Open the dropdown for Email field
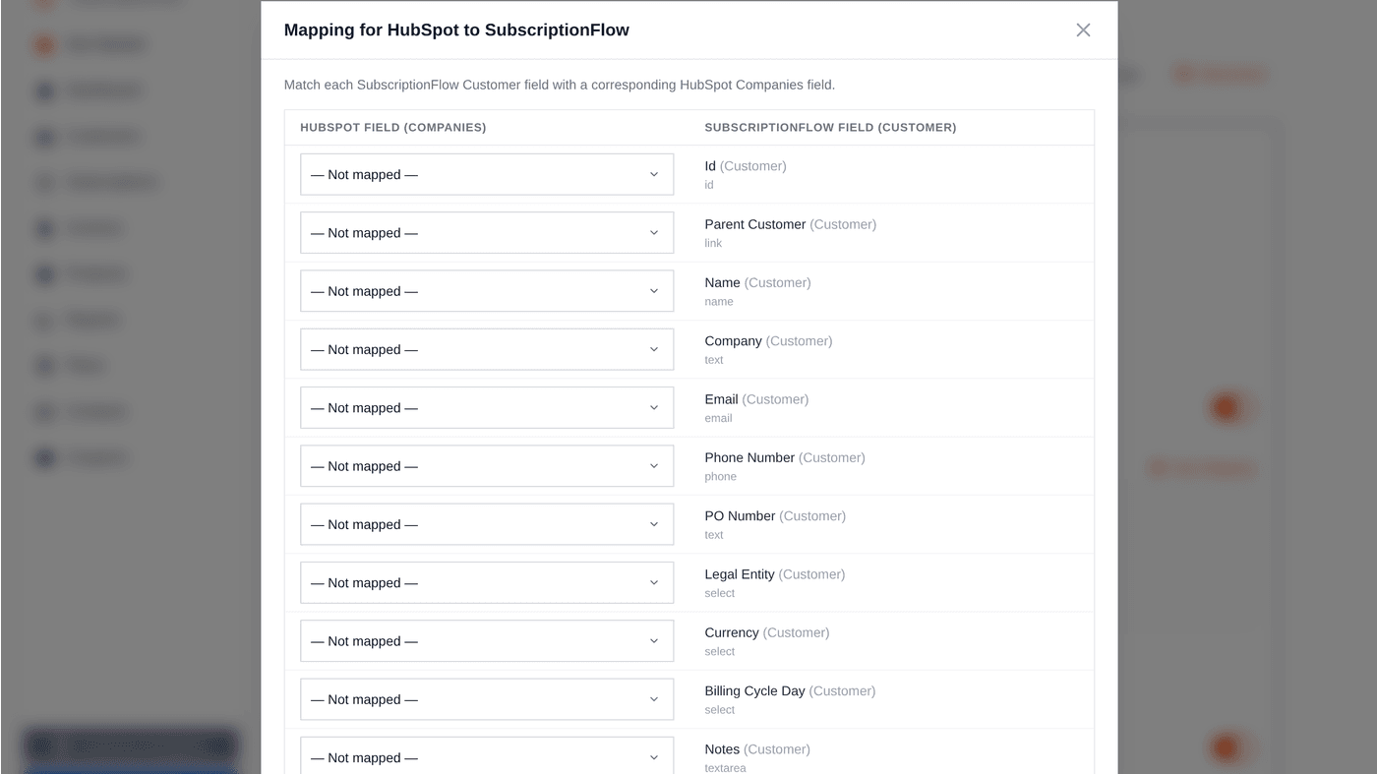The height and width of the screenshot is (774, 1377). (x=487, y=407)
